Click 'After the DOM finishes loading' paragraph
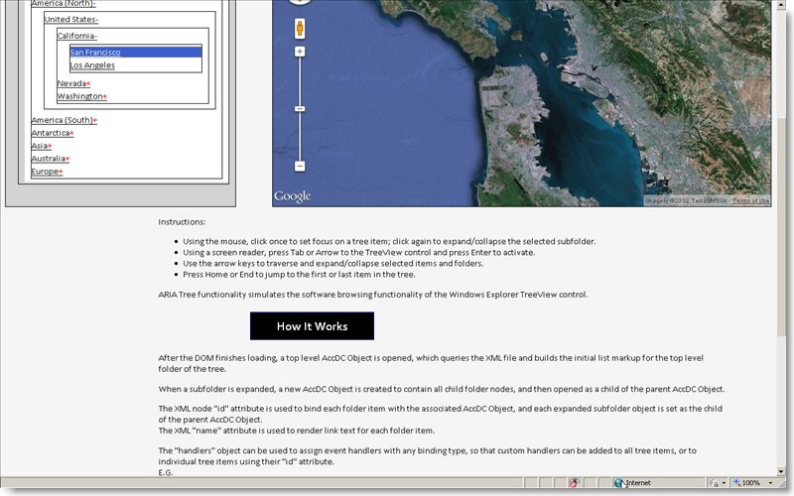Image resolution: width=794 pixels, height=496 pixels. [431, 363]
